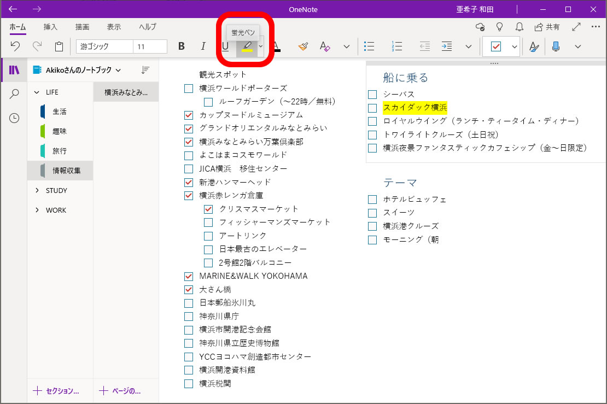
Task: Expand the STUDY section group
Action: tap(37, 191)
